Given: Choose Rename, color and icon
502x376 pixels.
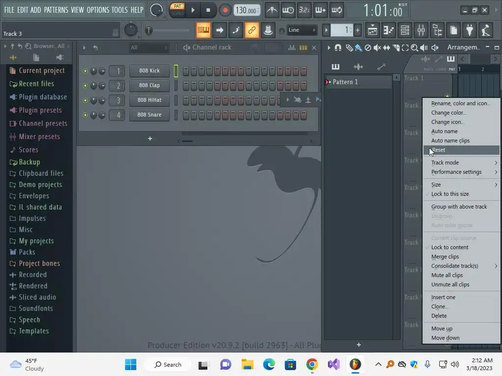Looking at the screenshot, I should click(461, 103).
